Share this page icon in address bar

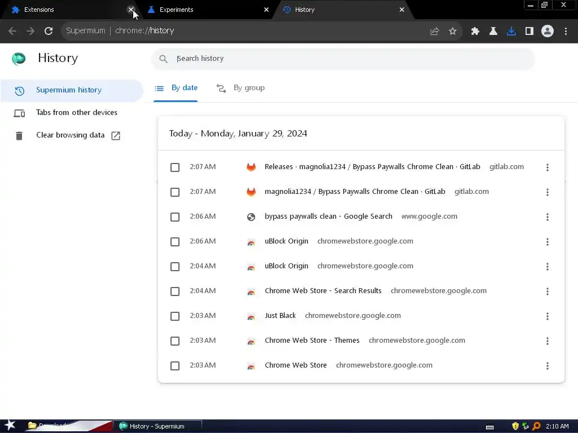point(435,32)
